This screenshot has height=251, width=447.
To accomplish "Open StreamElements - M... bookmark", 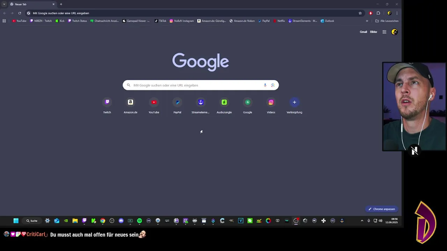I will pos(302,21).
